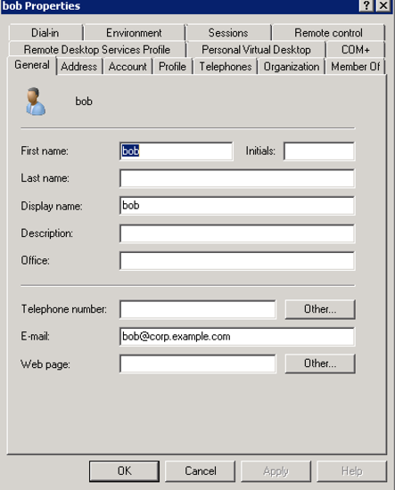Click the bob name text beside avatar
This screenshot has height=490, width=395.
(84, 102)
